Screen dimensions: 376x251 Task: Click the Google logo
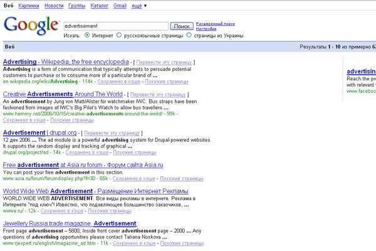[31, 25]
